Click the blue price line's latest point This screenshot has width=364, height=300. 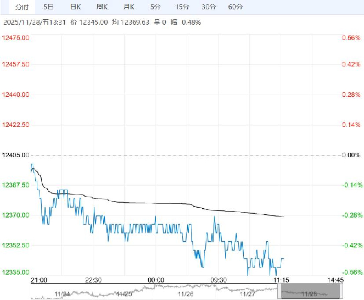pos(283,258)
